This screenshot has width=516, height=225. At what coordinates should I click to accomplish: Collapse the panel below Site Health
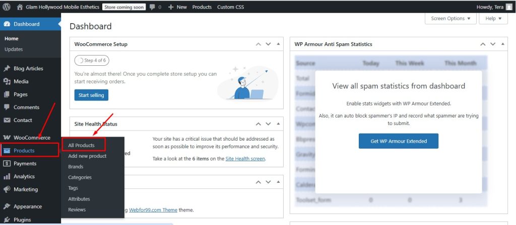tap(278, 182)
